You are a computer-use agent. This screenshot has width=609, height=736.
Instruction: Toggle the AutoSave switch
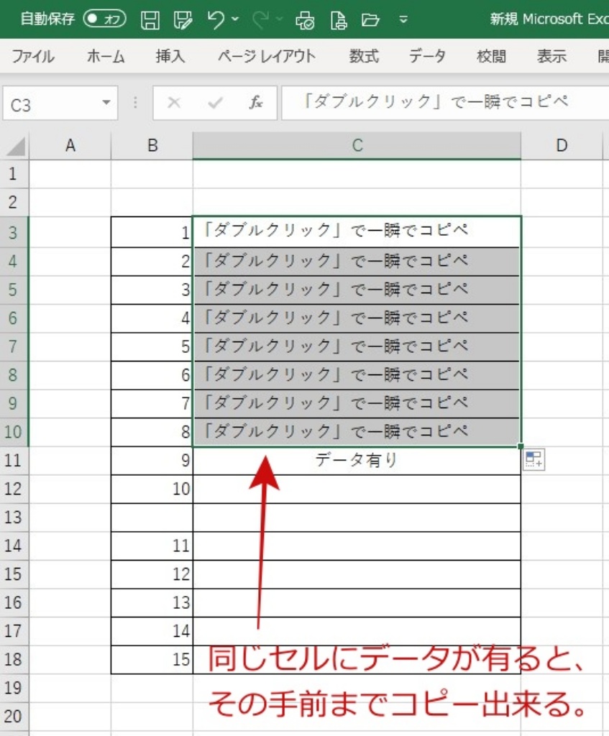coord(104,19)
